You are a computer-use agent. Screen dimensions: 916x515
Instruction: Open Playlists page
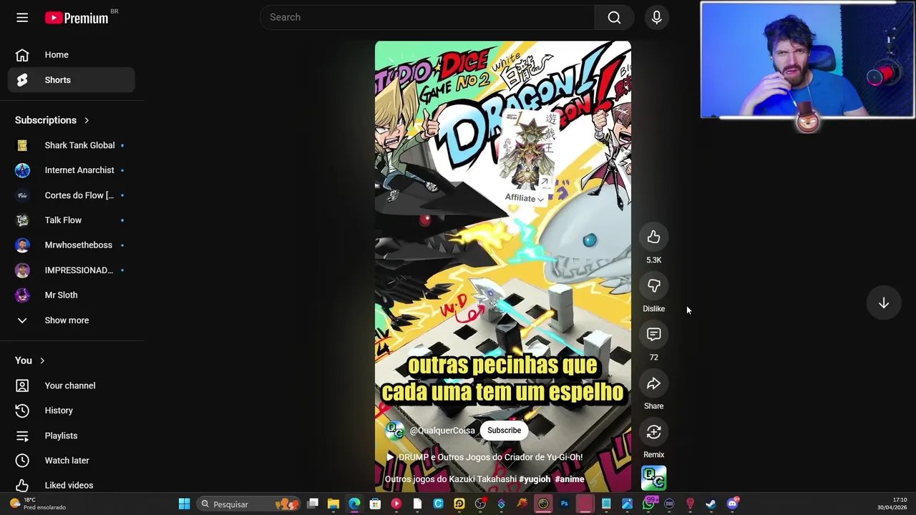click(72, 436)
